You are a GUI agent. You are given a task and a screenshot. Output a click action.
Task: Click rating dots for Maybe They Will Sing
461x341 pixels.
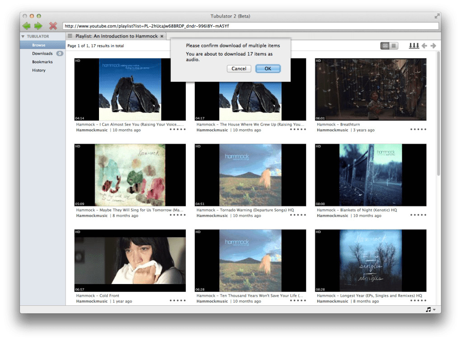pyautogui.click(x=178, y=215)
